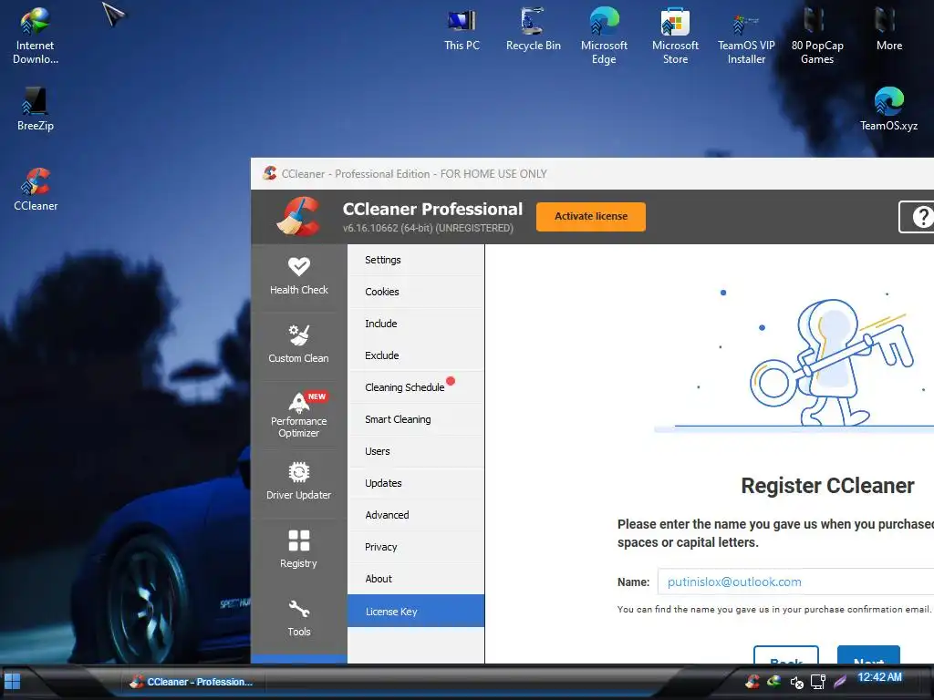Viewport: 934px width, 700px height.
Task: Open the Driver Updater section
Action: (298, 481)
